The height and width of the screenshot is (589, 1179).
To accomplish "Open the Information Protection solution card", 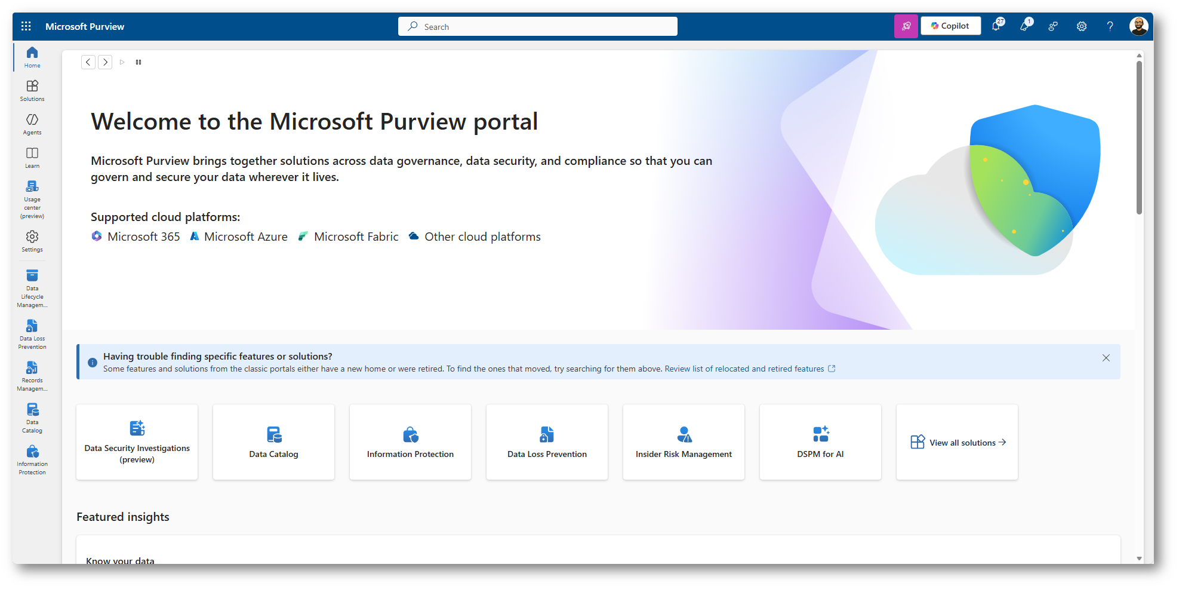I will point(410,442).
